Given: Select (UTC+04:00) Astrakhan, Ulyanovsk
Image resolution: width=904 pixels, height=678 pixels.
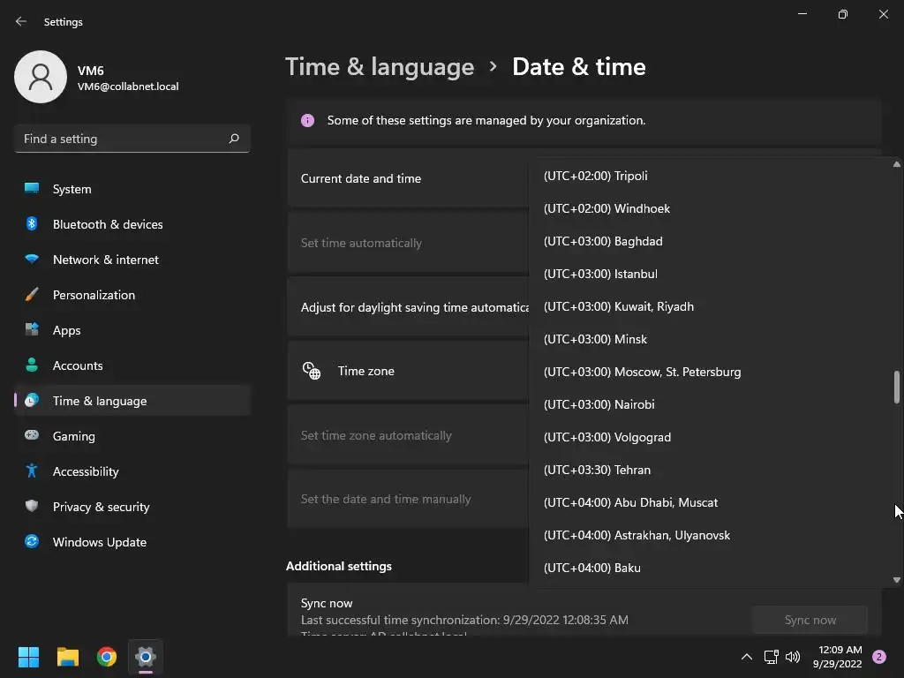Looking at the screenshot, I should [x=711, y=535].
